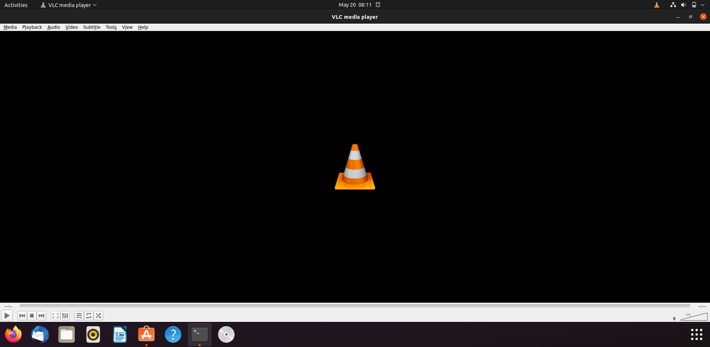The image size is (710, 347).
Task: Show extended settings and effects
Action: (65, 315)
